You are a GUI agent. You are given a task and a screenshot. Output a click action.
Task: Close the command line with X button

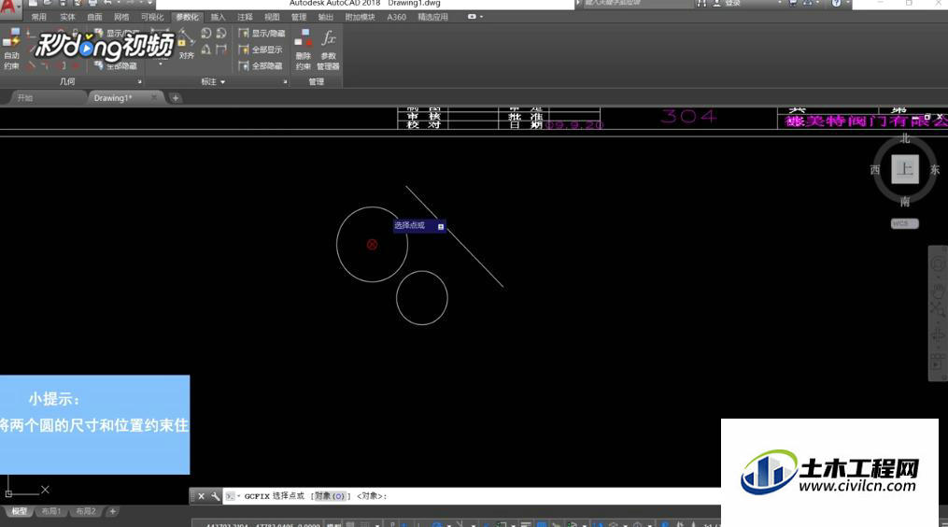pos(202,496)
